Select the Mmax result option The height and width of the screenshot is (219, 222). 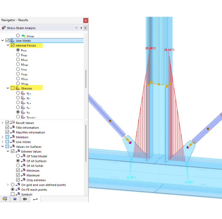18,64
